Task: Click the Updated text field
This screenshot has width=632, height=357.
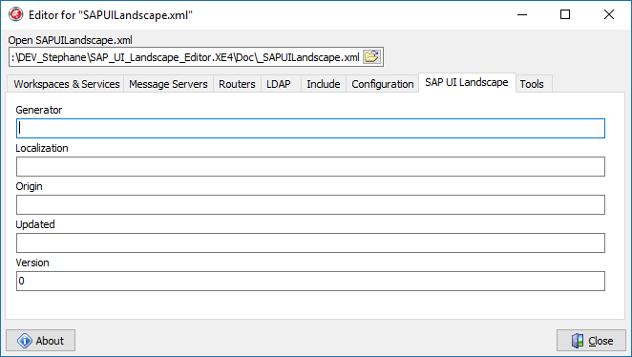Action: (x=310, y=243)
